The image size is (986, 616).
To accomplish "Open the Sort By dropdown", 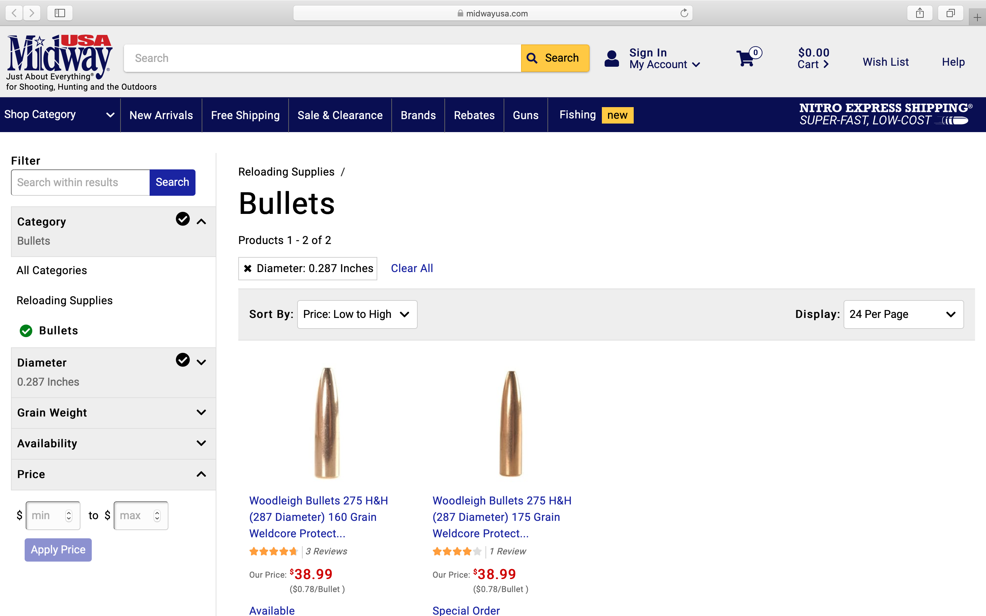I will pos(357,314).
